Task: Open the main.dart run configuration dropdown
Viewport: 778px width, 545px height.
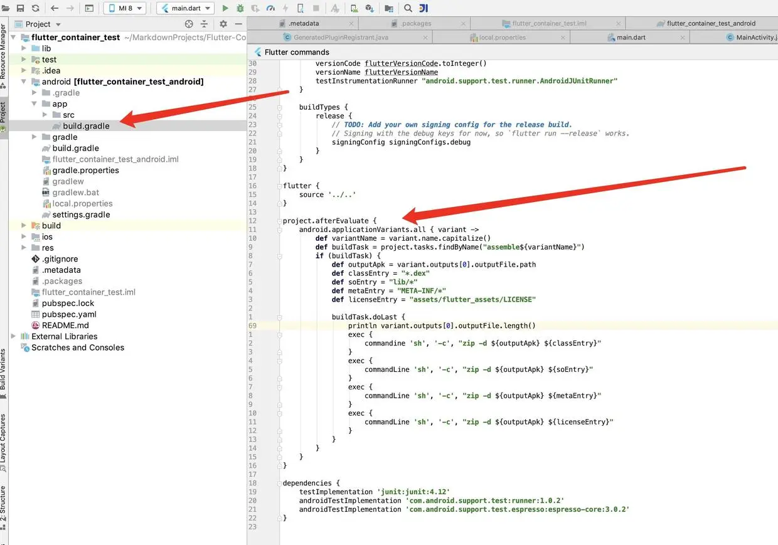Action: 185,8
